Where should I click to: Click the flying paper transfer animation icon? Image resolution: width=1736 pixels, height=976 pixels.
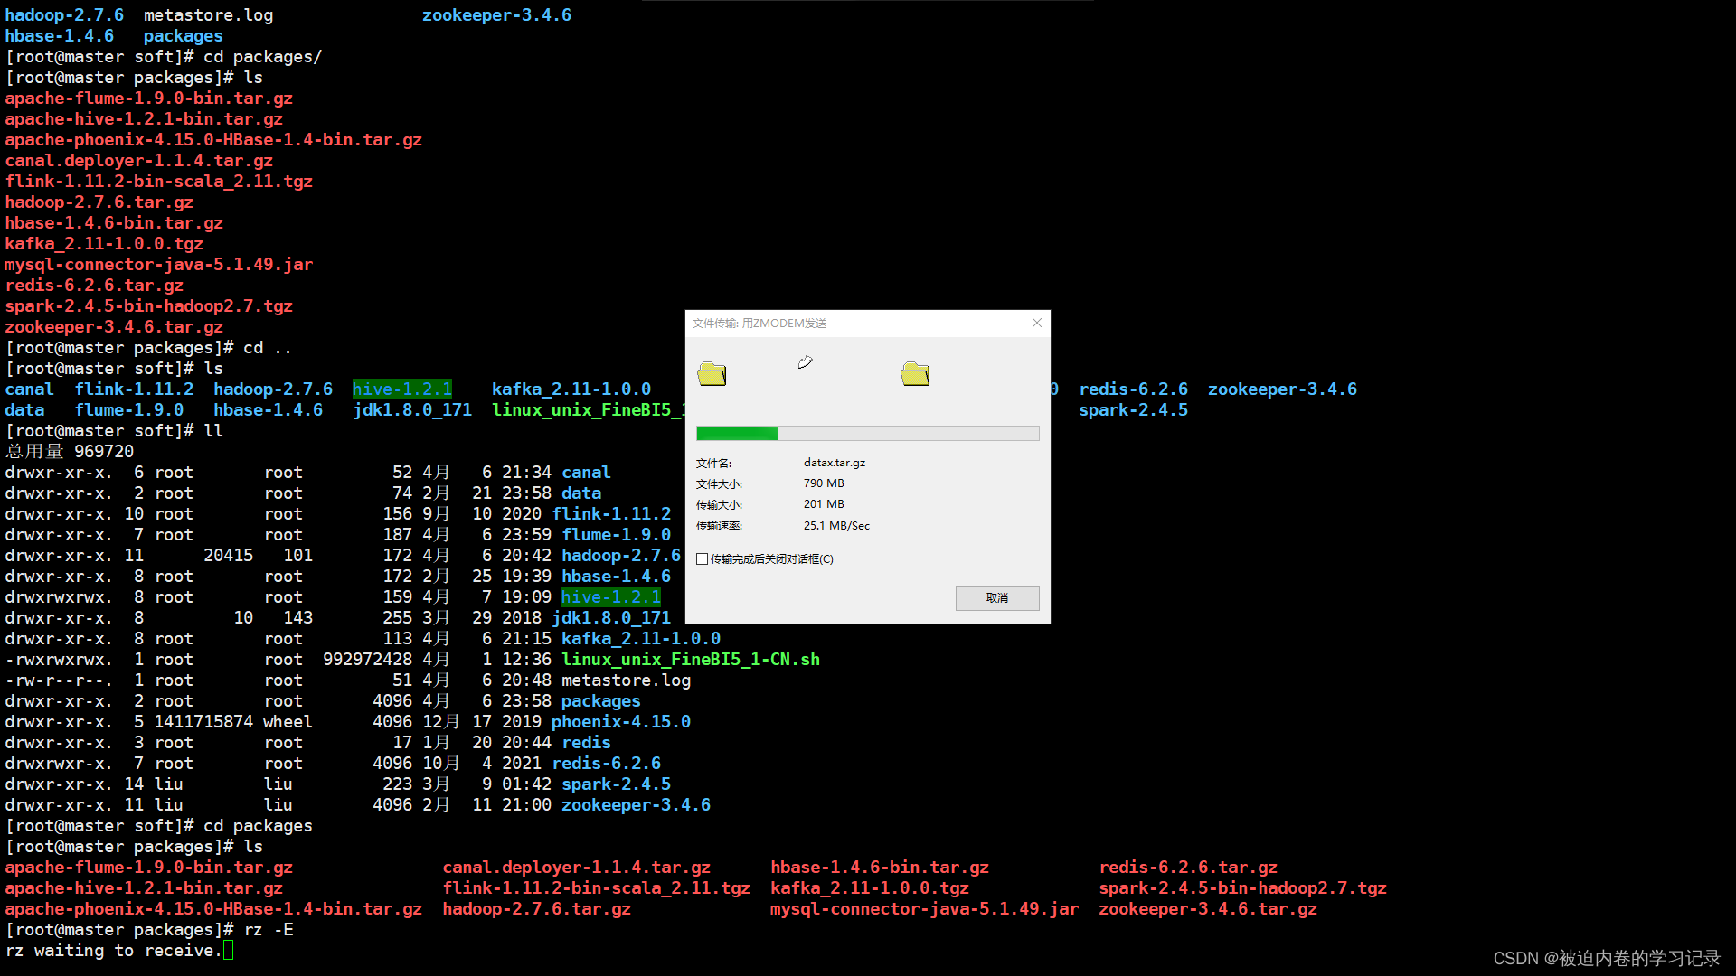click(805, 362)
